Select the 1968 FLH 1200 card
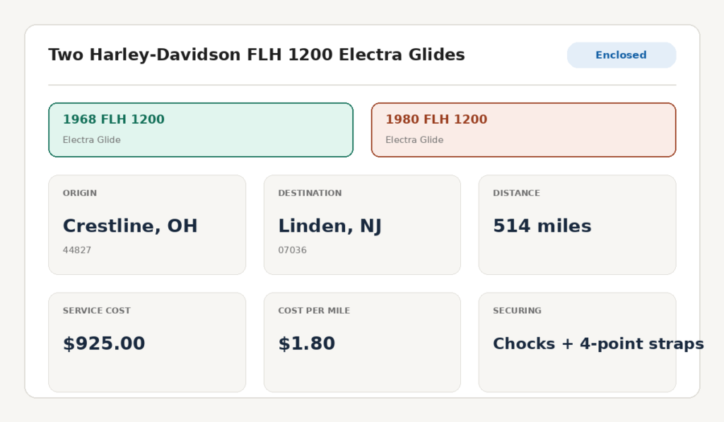Image resolution: width=724 pixels, height=422 pixels. pyautogui.click(x=201, y=130)
